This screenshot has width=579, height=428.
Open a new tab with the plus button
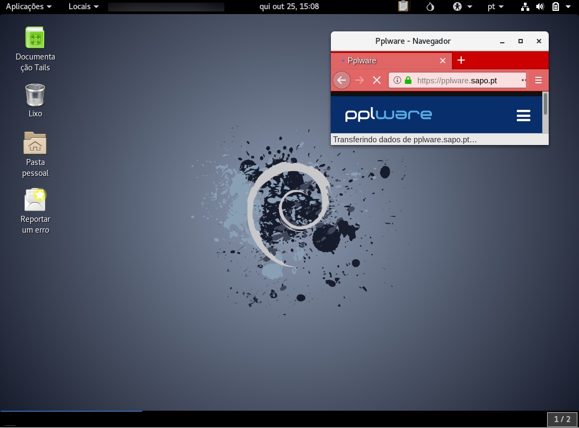click(x=461, y=61)
